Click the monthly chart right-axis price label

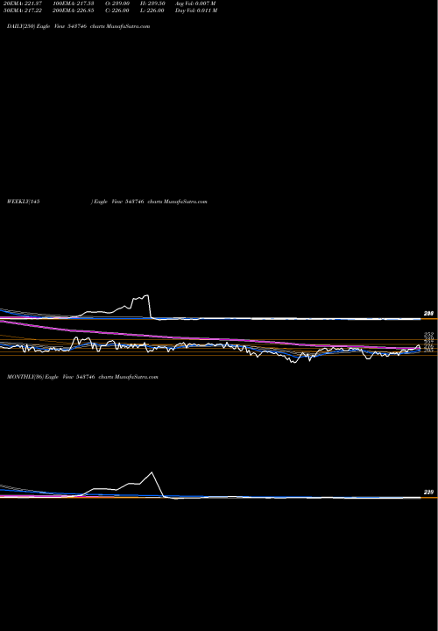click(x=428, y=493)
